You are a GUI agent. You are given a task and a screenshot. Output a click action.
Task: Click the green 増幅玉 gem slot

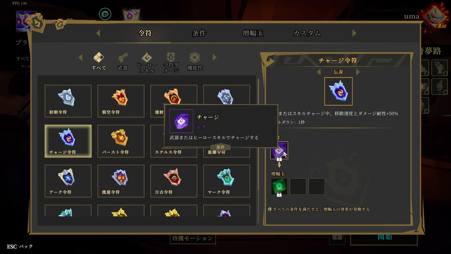(279, 186)
